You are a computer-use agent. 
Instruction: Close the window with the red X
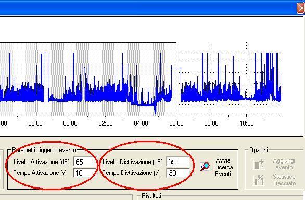[301, 8]
